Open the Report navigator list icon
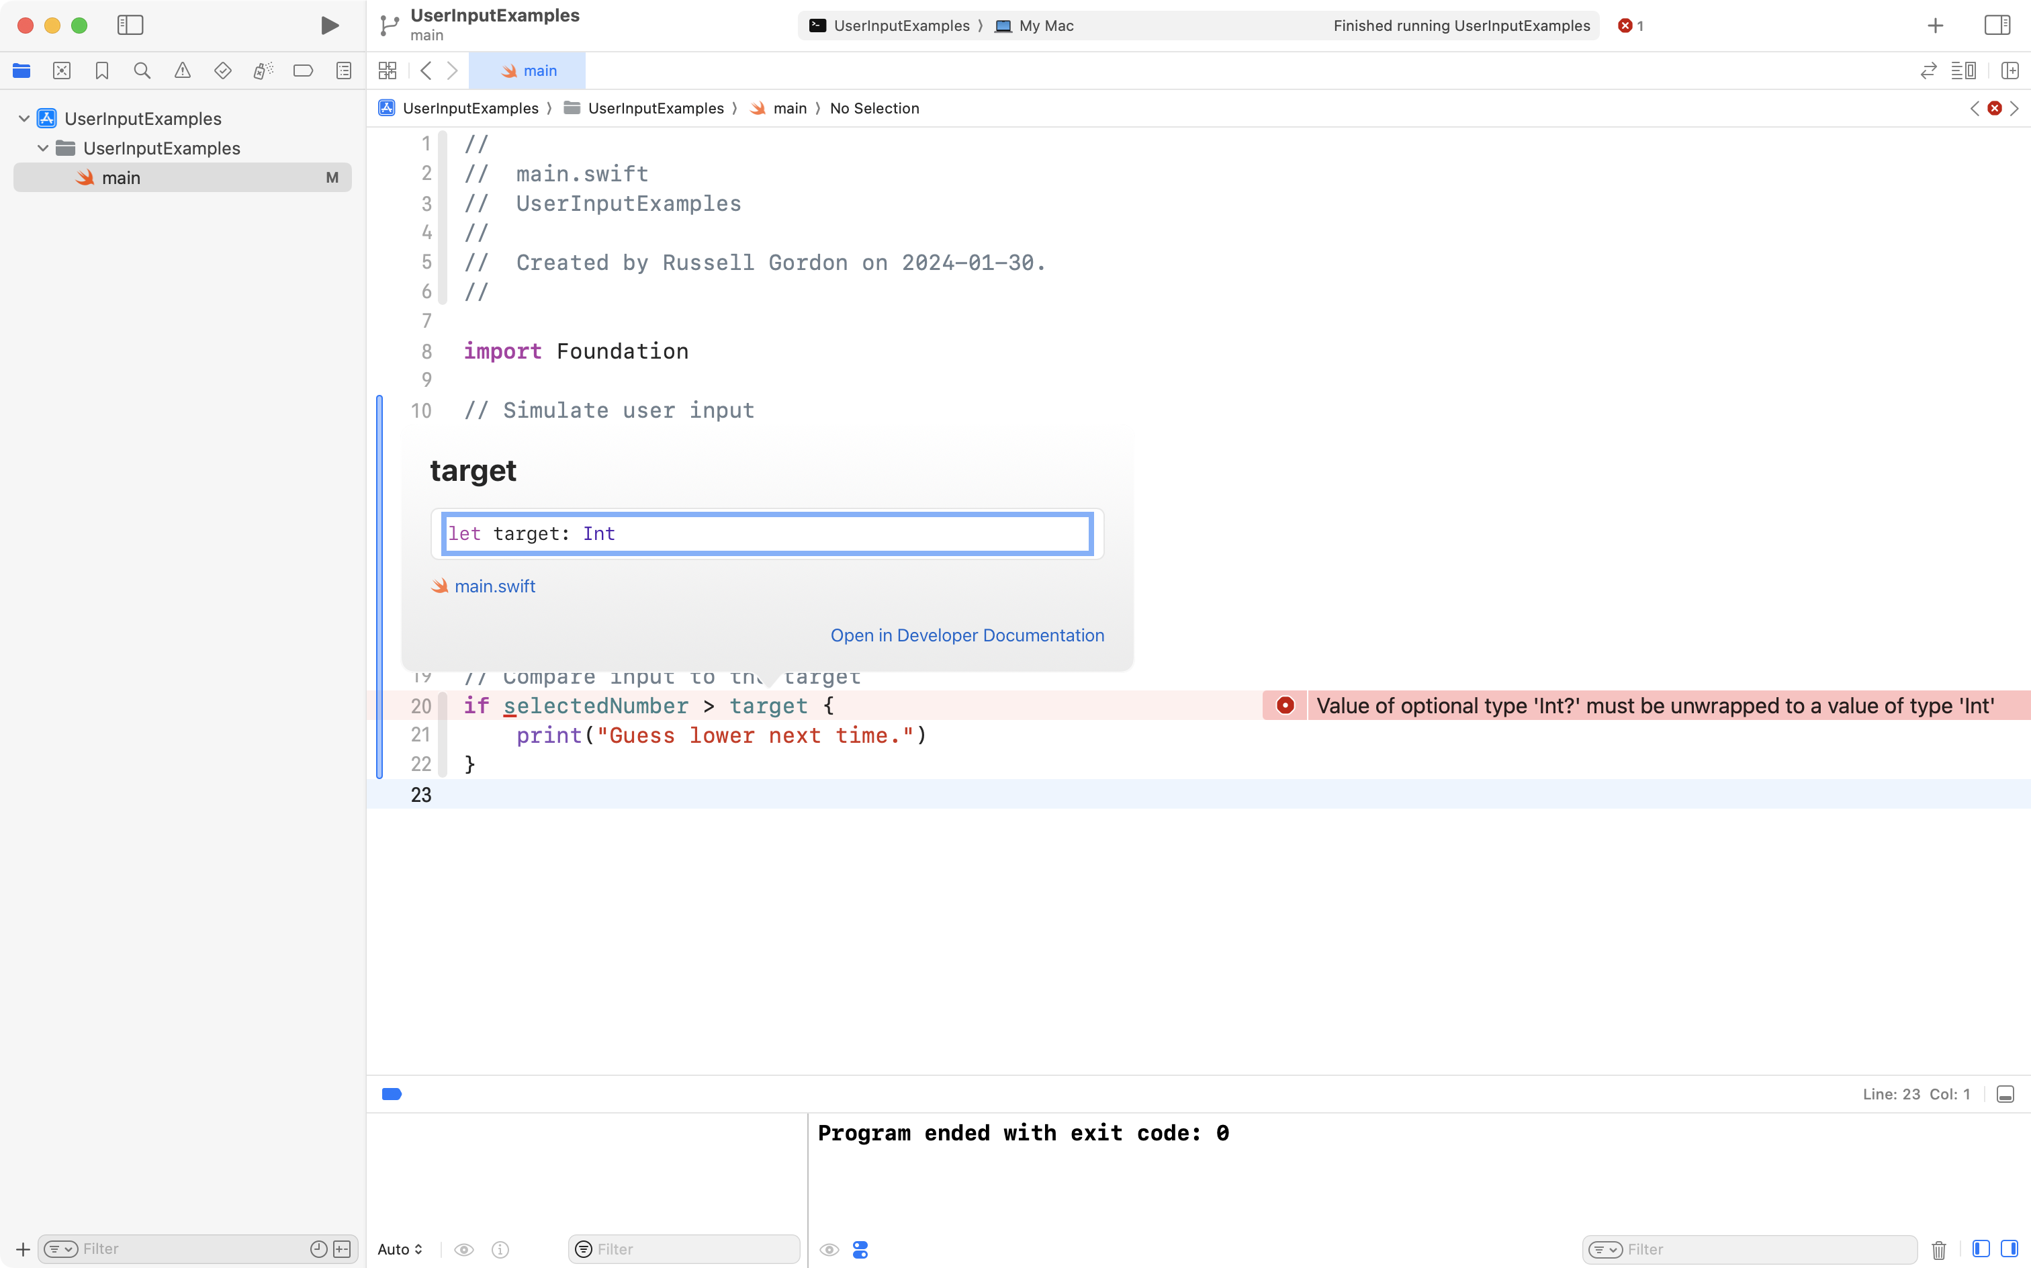The image size is (2031, 1268). coord(344,71)
